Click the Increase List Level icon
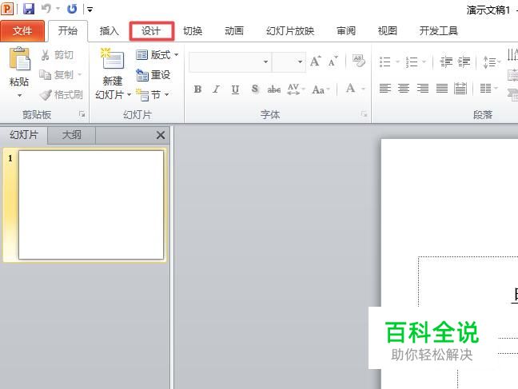The image size is (518, 389). (x=464, y=62)
